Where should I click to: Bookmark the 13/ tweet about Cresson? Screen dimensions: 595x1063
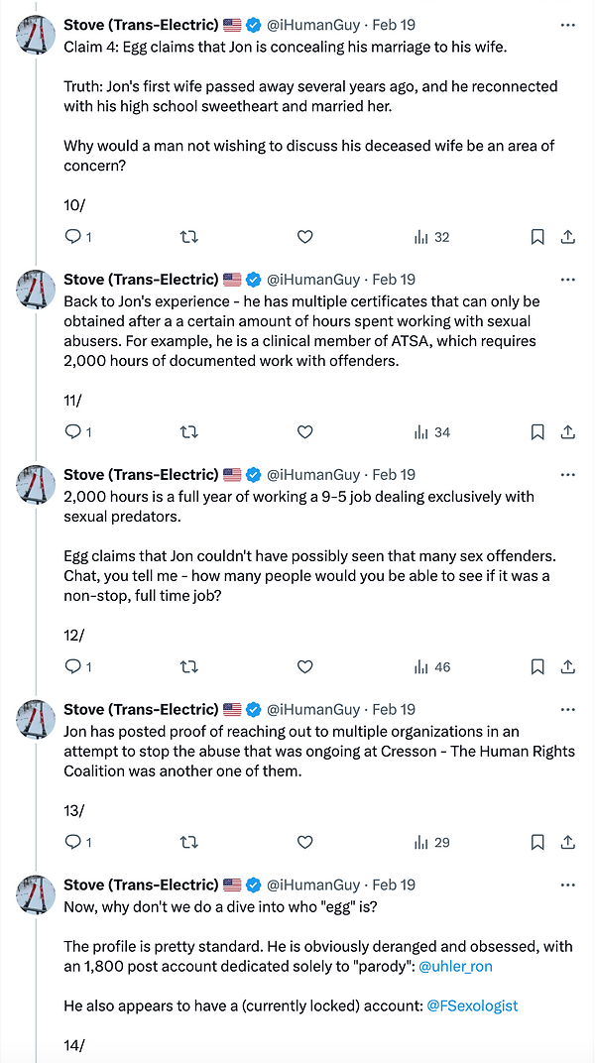pos(536,842)
